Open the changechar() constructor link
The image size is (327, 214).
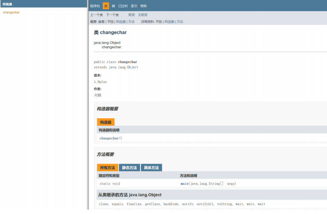point(110,138)
